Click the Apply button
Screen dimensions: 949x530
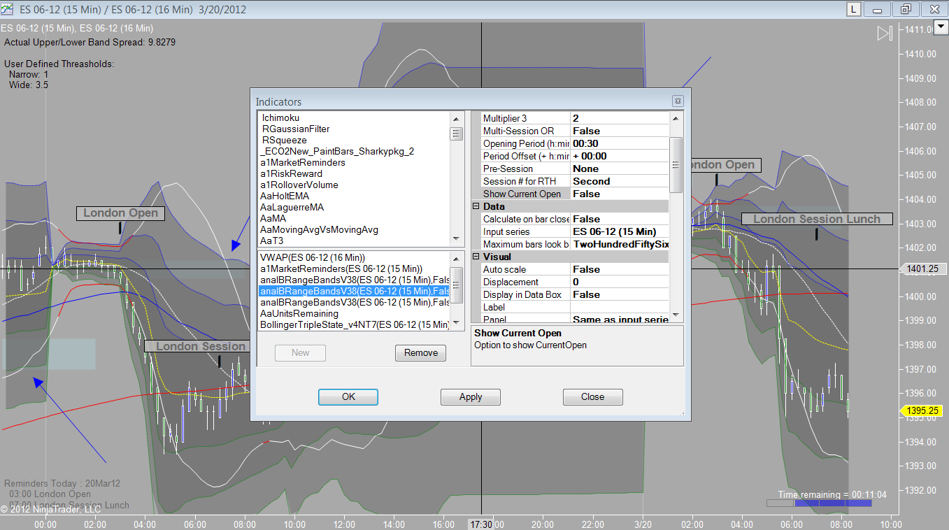[471, 396]
